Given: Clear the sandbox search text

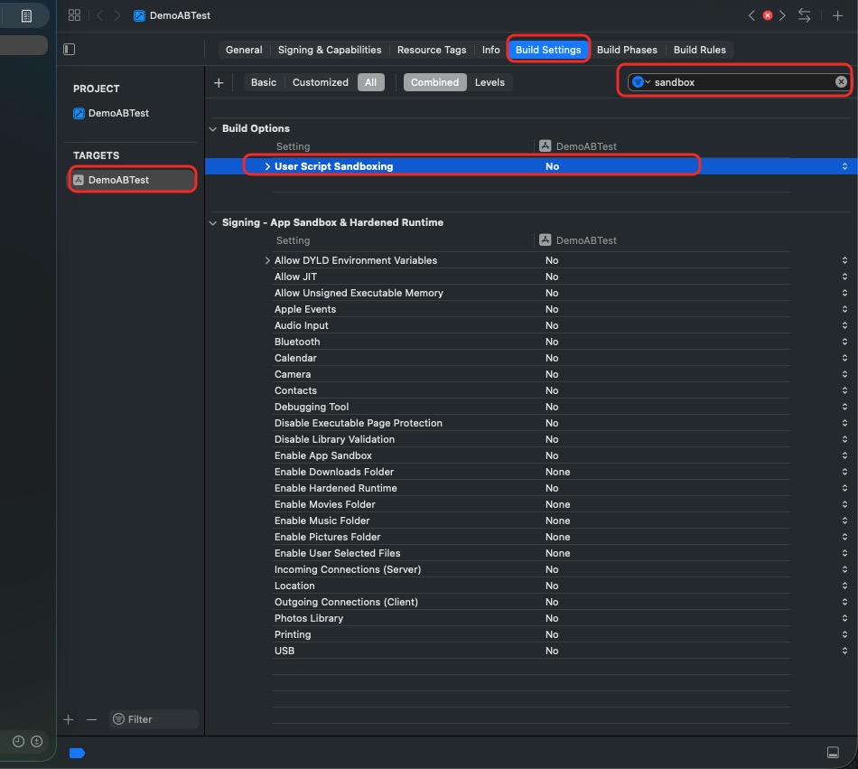Looking at the screenshot, I should [x=841, y=81].
